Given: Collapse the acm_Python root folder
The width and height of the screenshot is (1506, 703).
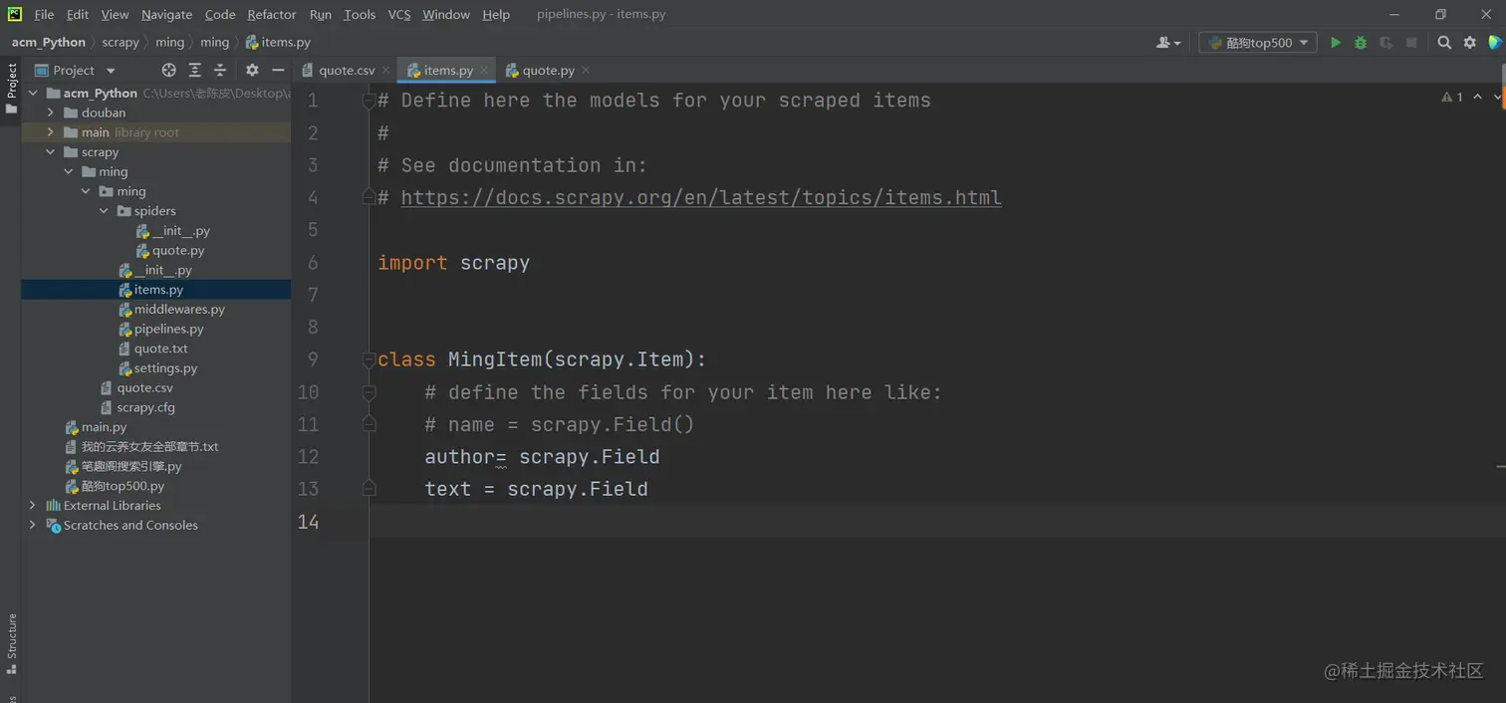Looking at the screenshot, I should point(33,93).
